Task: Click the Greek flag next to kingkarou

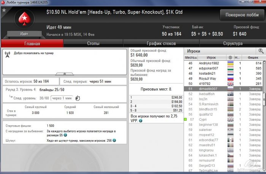Action: click(230, 150)
